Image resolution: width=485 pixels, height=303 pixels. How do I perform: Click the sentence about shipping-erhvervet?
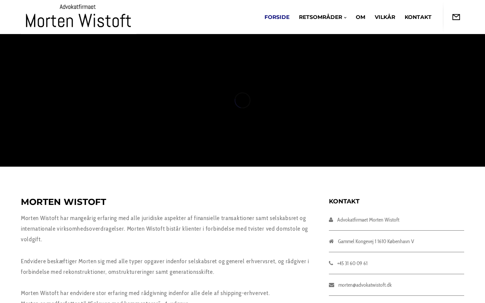tap(145, 293)
